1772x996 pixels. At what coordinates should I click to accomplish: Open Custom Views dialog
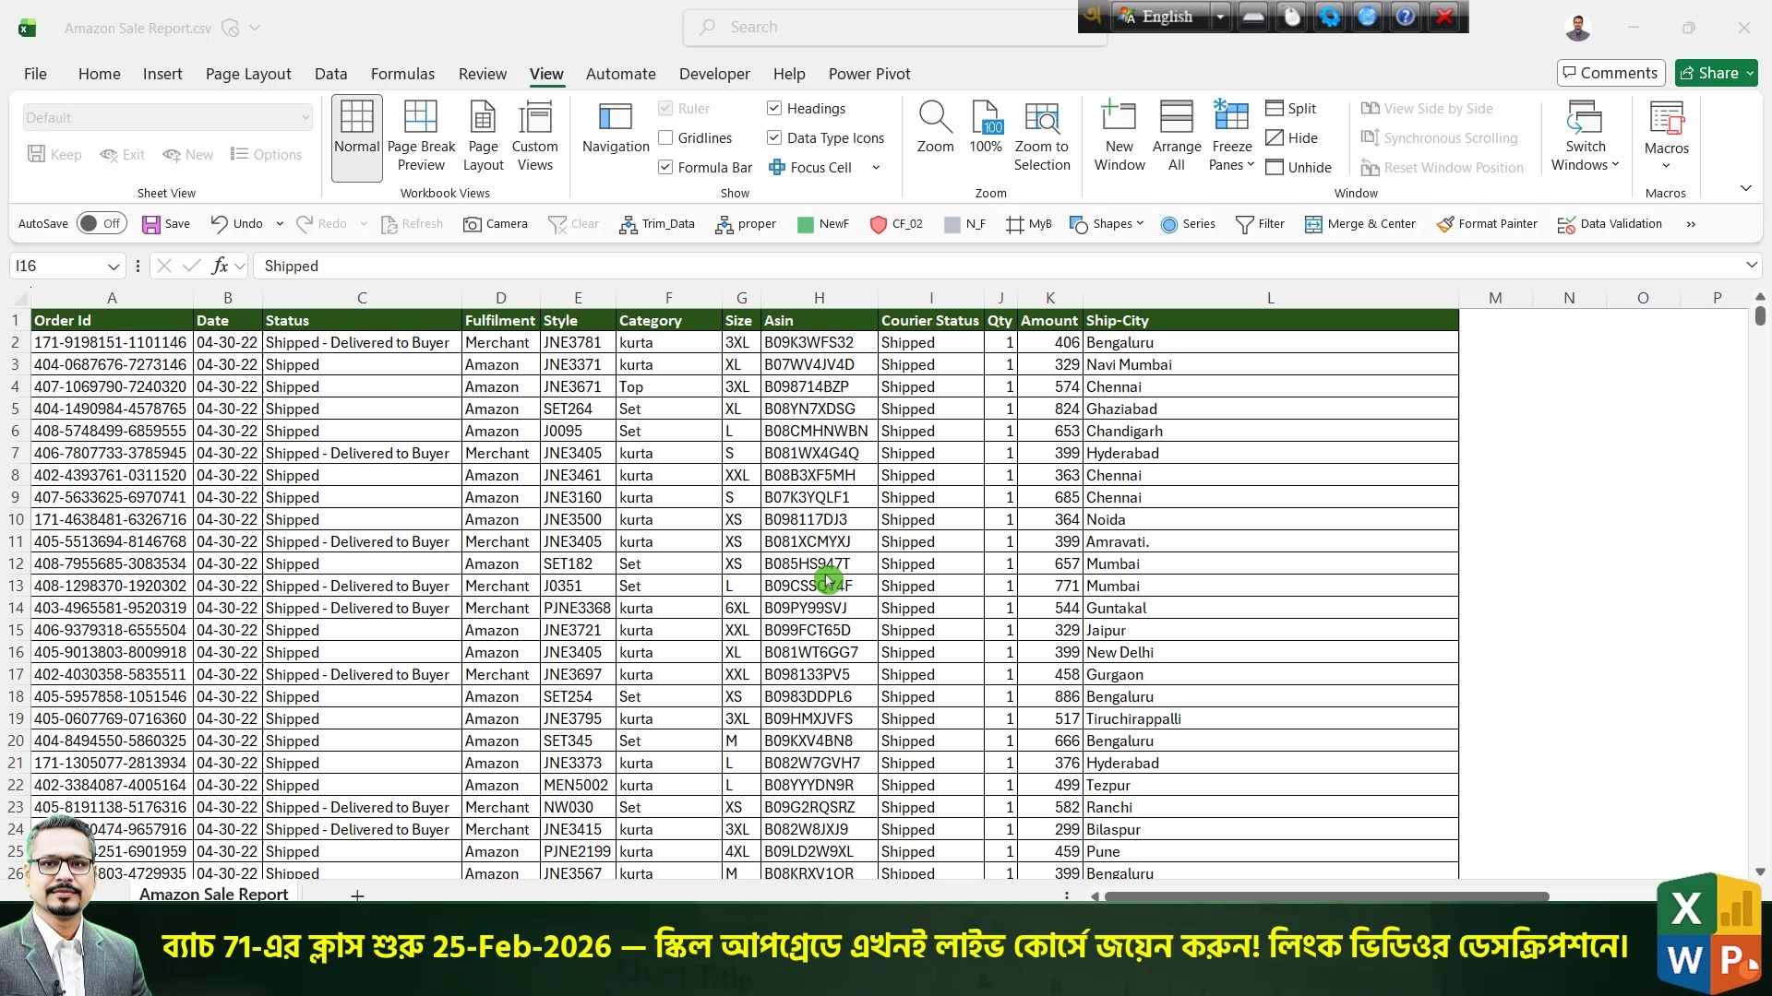pyautogui.click(x=534, y=136)
